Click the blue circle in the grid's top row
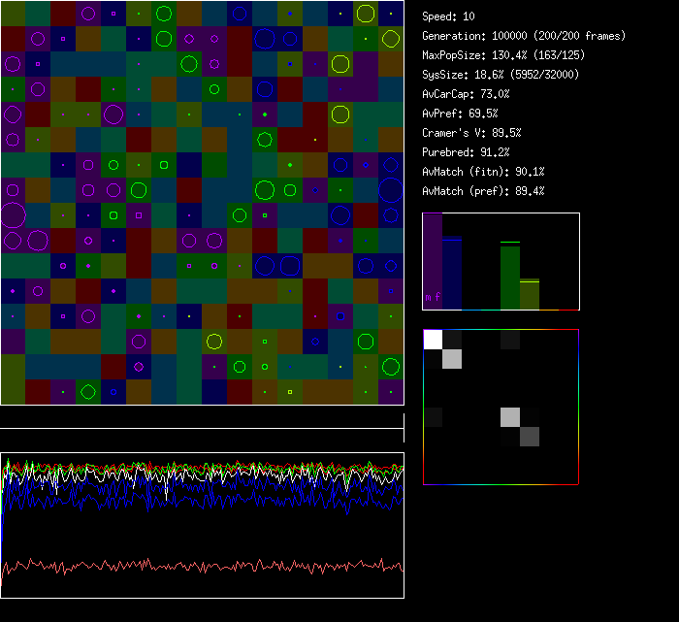Image resolution: width=679 pixels, height=622 pixels. point(240,14)
